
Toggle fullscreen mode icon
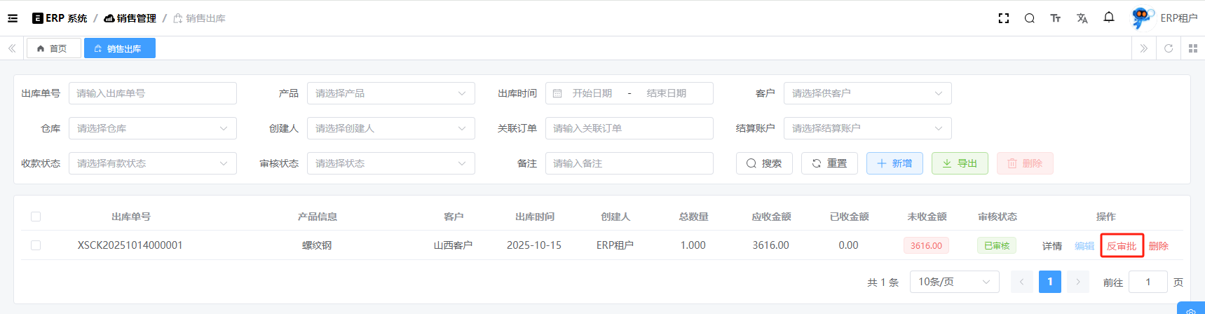click(x=1003, y=18)
